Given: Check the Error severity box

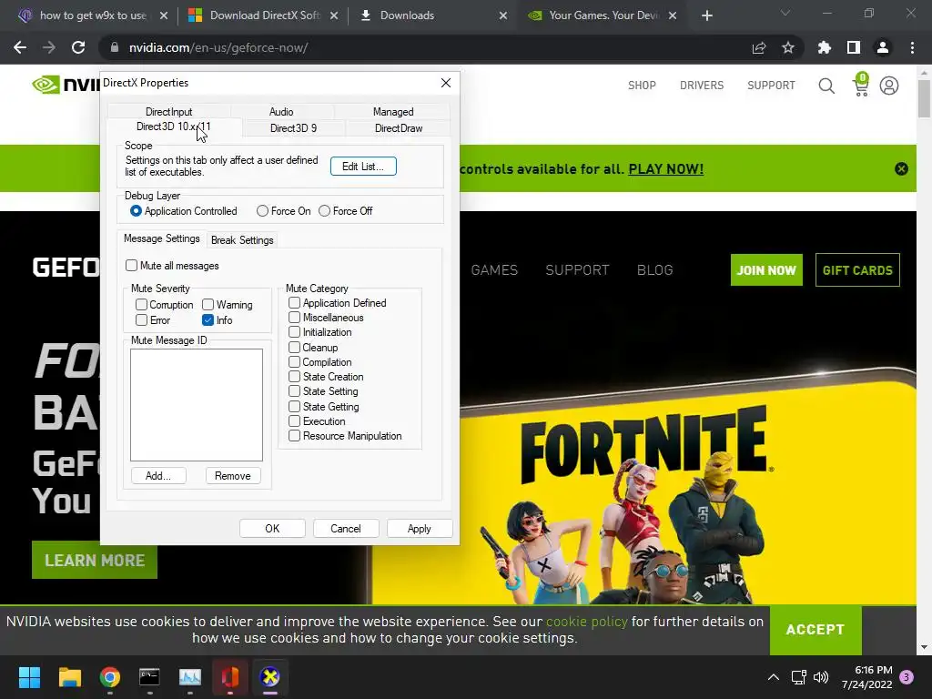Looking at the screenshot, I should tap(141, 319).
